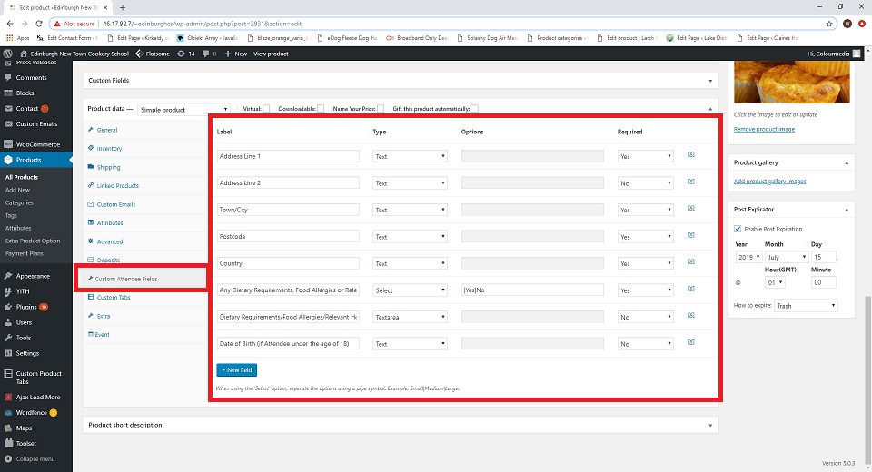Viewport: 872px width, 472px height.
Task: Click delete icon for Postcode row
Action: pyautogui.click(x=690, y=237)
